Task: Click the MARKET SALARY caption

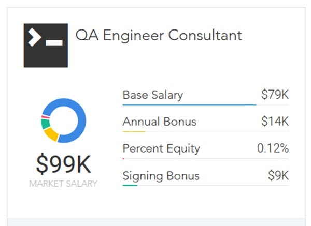Action: [x=63, y=184]
